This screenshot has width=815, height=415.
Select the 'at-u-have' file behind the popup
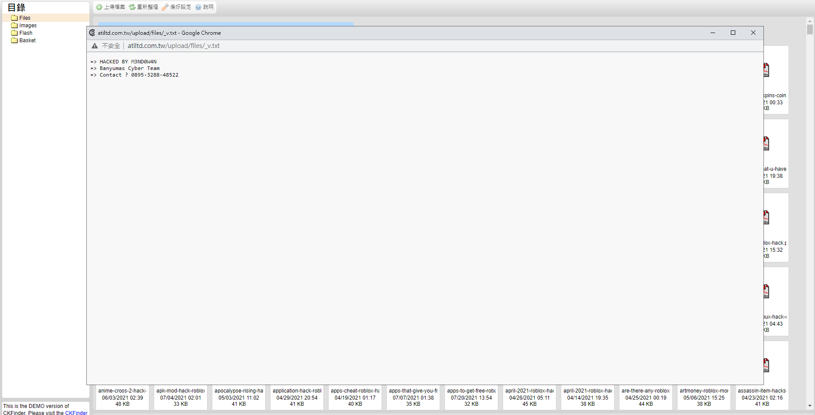(776, 154)
